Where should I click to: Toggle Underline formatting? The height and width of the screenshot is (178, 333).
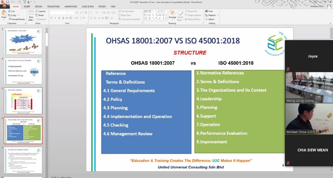(x=59, y=18)
